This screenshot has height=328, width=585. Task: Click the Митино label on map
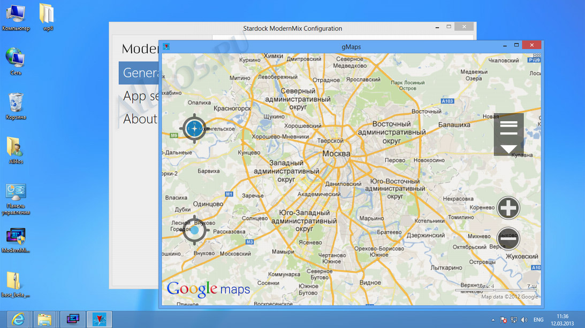(240, 78)
